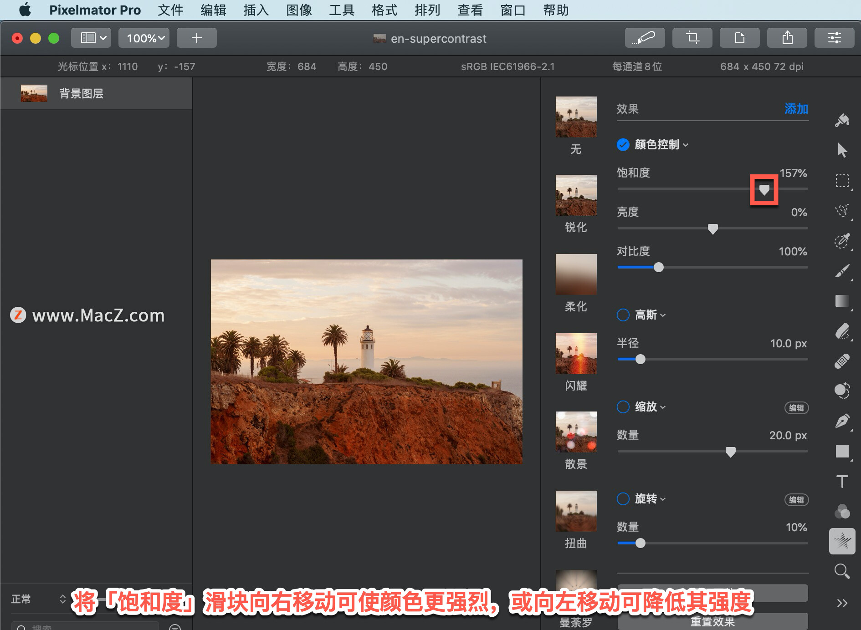Select the Zoom magnifier tool

842,571
